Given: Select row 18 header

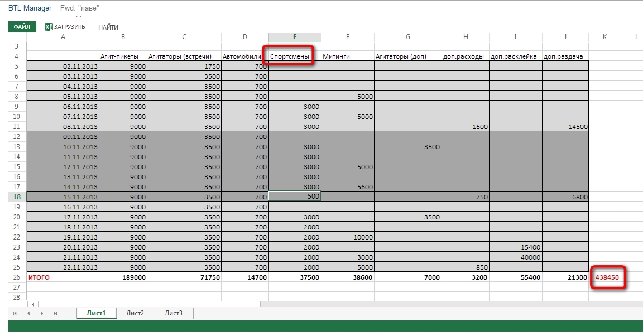Looking at the screenshot, I should coord(17,197).
